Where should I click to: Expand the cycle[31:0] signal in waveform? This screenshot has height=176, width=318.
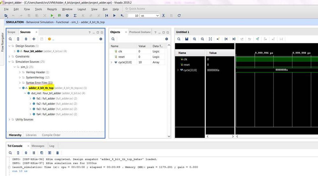pos(178,70)
